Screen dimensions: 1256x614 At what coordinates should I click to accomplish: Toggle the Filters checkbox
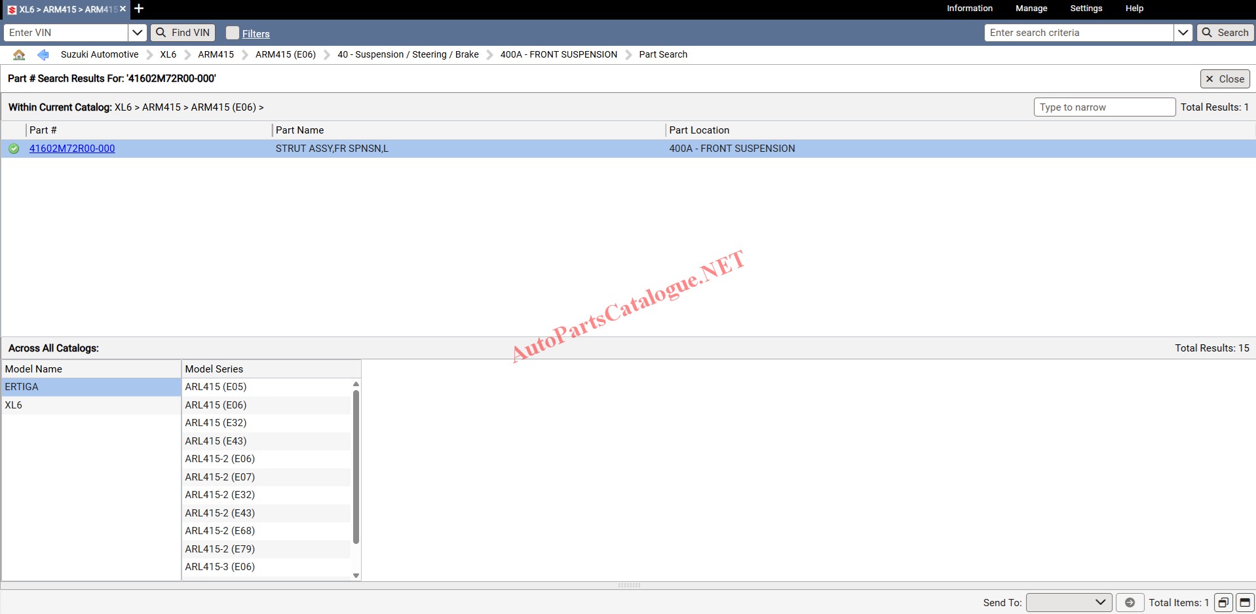tap(233, 33)
